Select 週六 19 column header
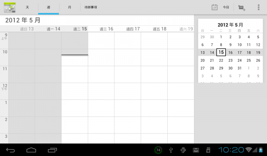Viewport: 267px width, 156px height. click(186, 29)
